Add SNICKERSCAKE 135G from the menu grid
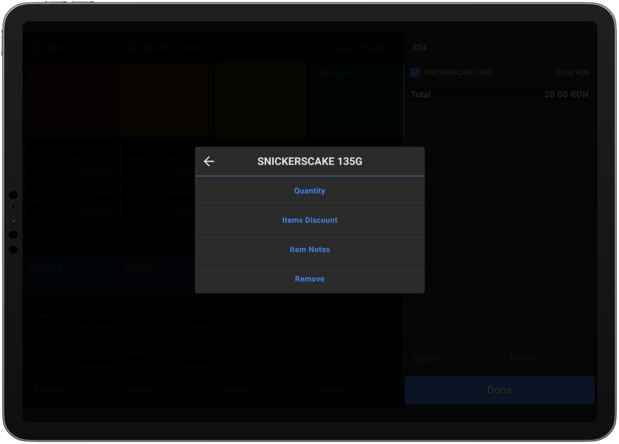Image resolution: width=619 pixels, height=444 pixels. [72, 355]
